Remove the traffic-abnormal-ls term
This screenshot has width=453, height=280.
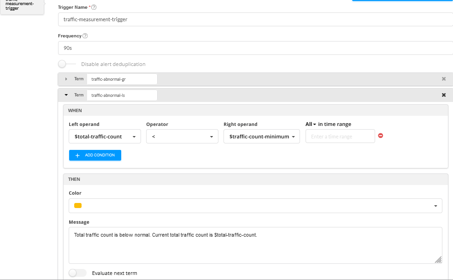(444, 95)
